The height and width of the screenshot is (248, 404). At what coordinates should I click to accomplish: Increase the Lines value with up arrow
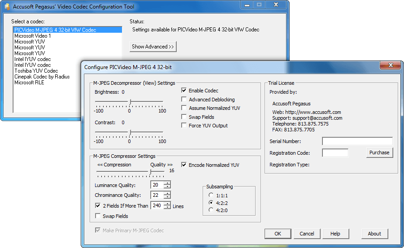168,204
